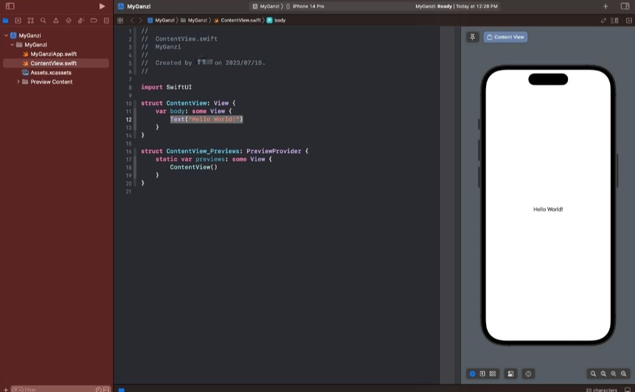Select iPhone 14 Pro run destination

point(305,6)
